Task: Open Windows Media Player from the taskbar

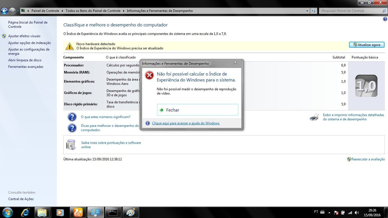Action: tap(60, 212)
